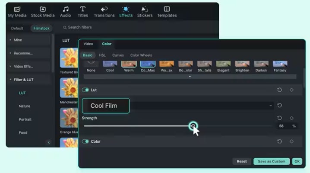Reset the Color section

(x=279, y=141)
